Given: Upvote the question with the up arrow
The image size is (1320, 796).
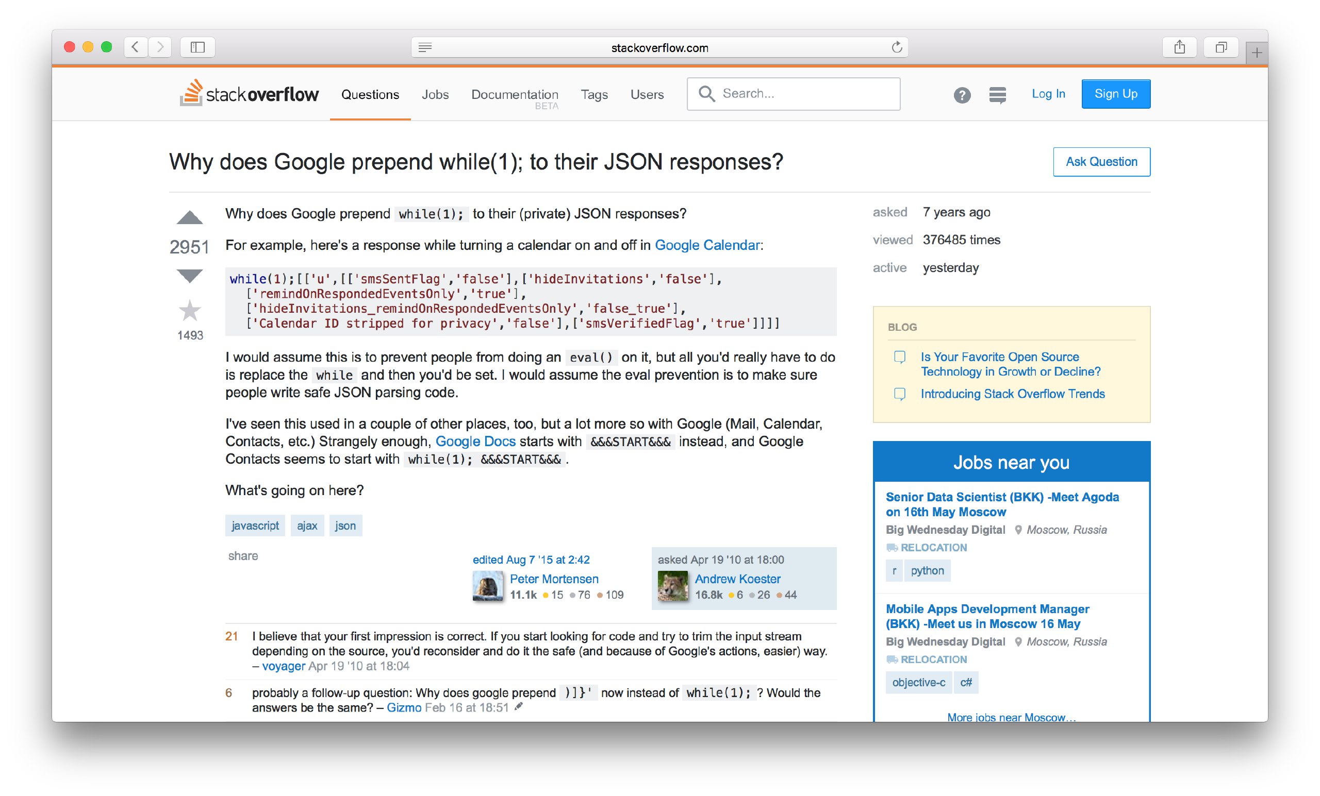Looking at the screenshot, I should 189,218.
